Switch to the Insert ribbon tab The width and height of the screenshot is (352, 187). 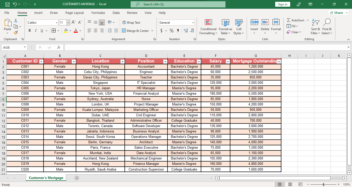38,13
